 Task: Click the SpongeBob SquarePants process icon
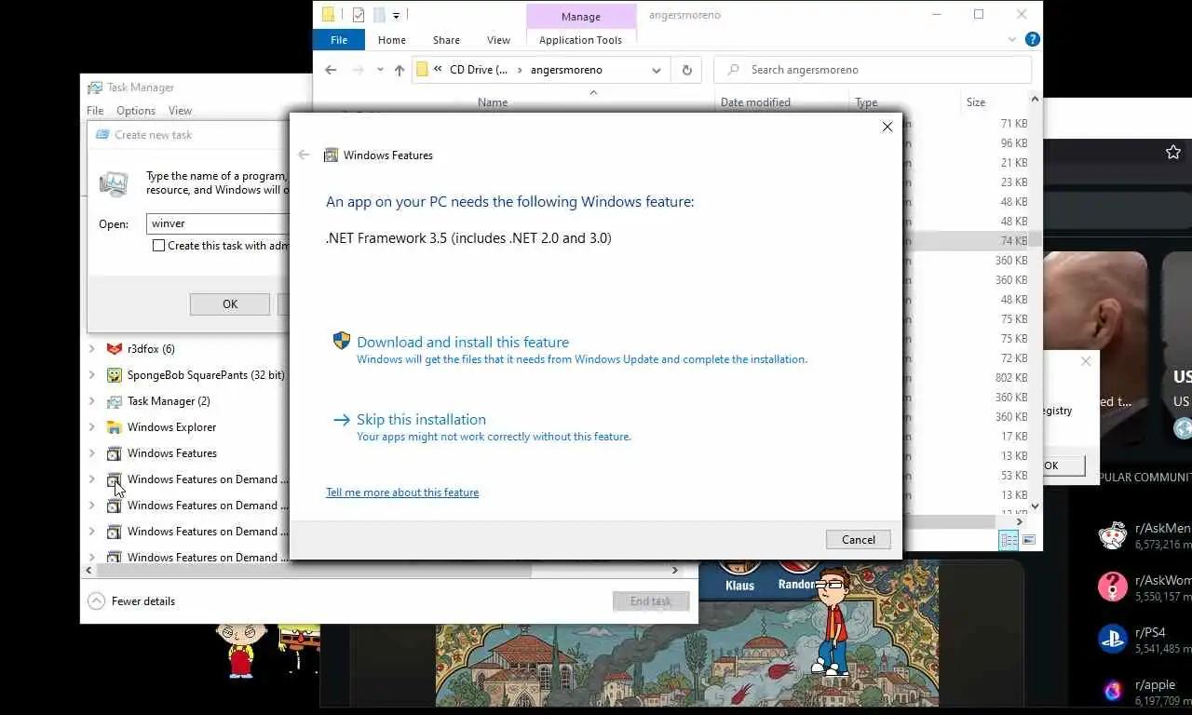pos(114,375)
